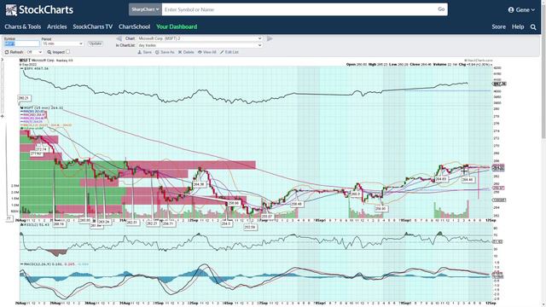
Task: Delete the saved chart
Action: pos(186,52)
